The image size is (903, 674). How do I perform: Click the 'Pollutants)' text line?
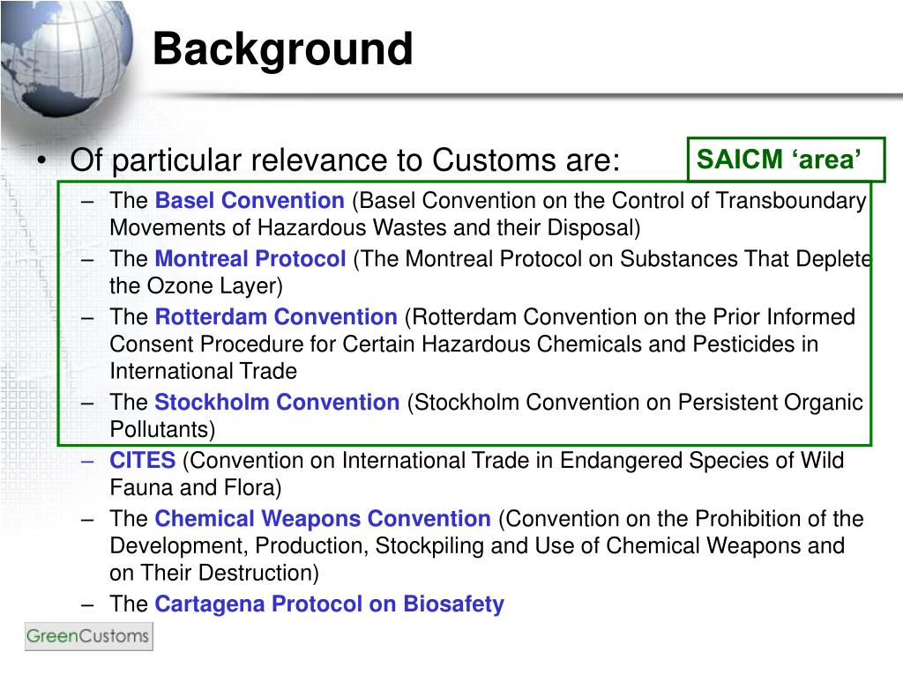click(162, 429)
